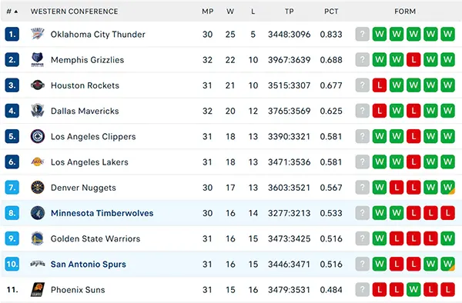Open San Antonio Spurs team link
This screenshot has width=462, height=303.
88,265
